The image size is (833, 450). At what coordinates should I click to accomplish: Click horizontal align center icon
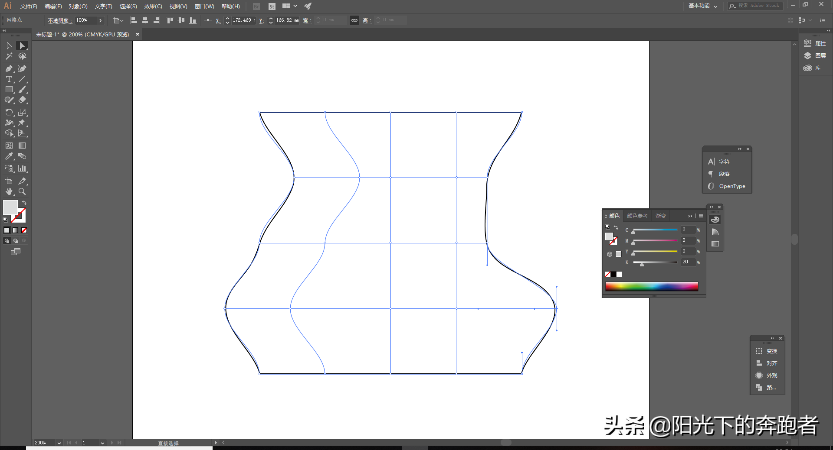pos(145,20)
